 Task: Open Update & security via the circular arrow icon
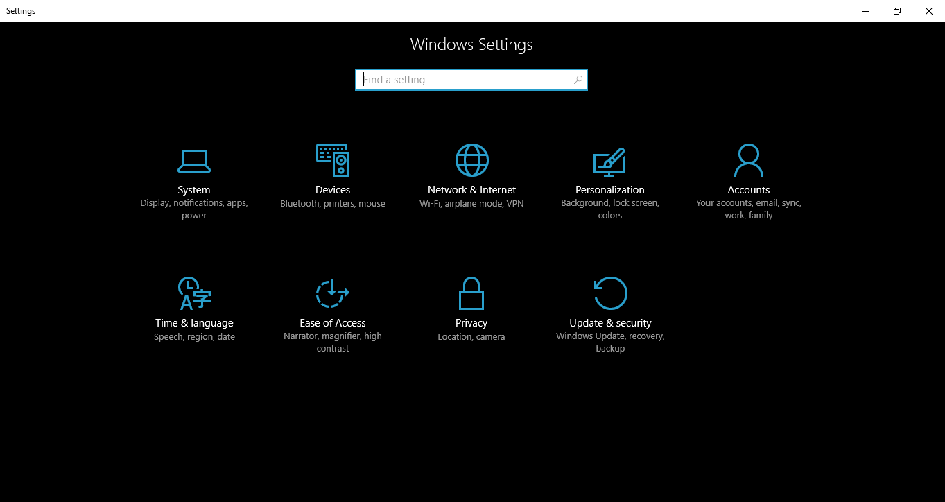[x=610, y=293]
